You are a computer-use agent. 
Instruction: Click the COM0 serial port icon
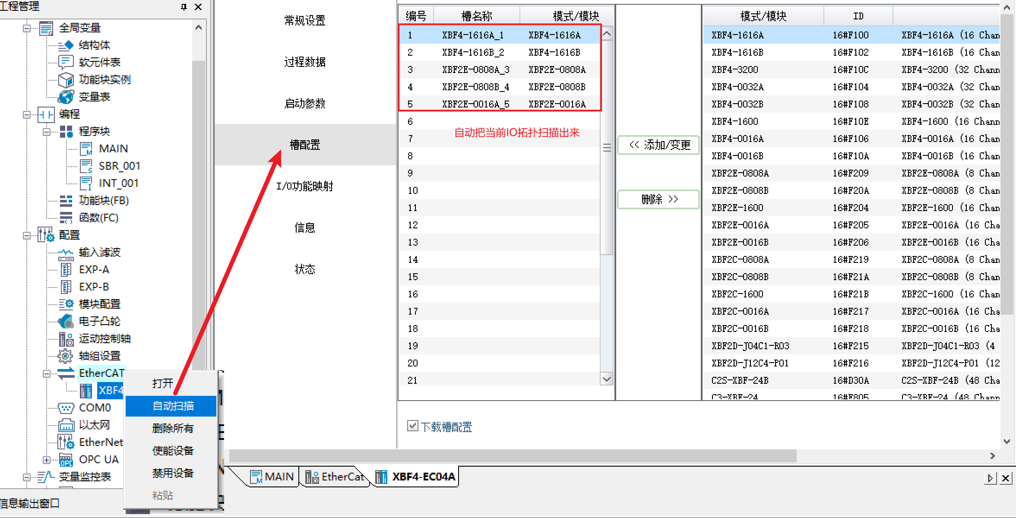tap(66, 407)
